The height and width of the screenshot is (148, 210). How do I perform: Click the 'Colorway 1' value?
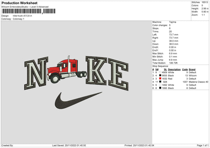point(19,19)
